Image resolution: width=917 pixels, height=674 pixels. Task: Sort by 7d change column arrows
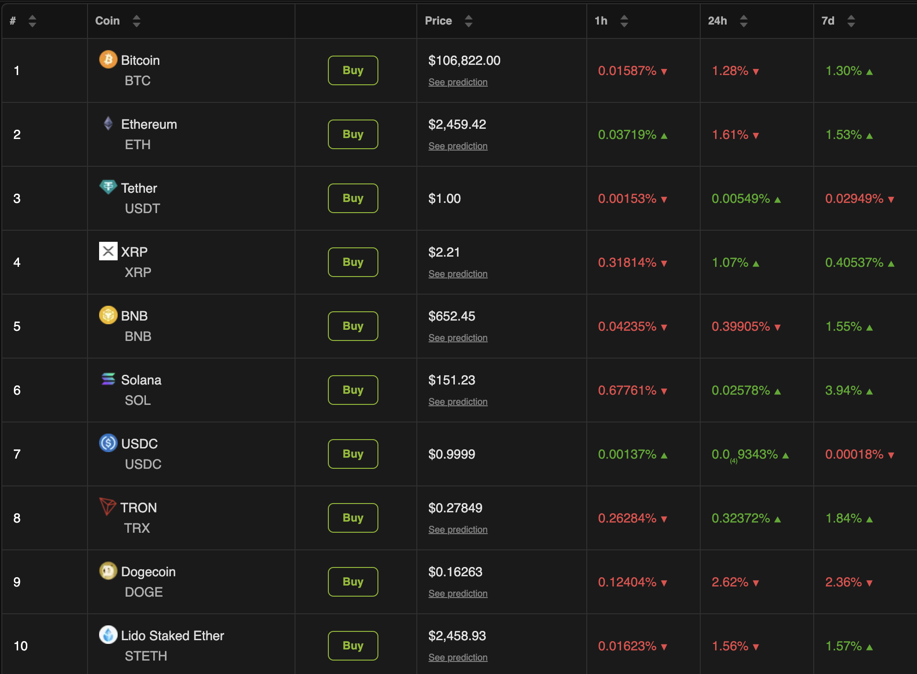[x=851, y=21]
